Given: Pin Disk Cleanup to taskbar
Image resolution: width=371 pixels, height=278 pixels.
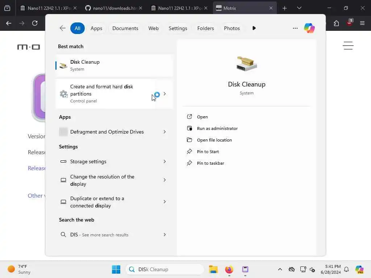Looking at the screenshot, I should [x=205, y=163].
